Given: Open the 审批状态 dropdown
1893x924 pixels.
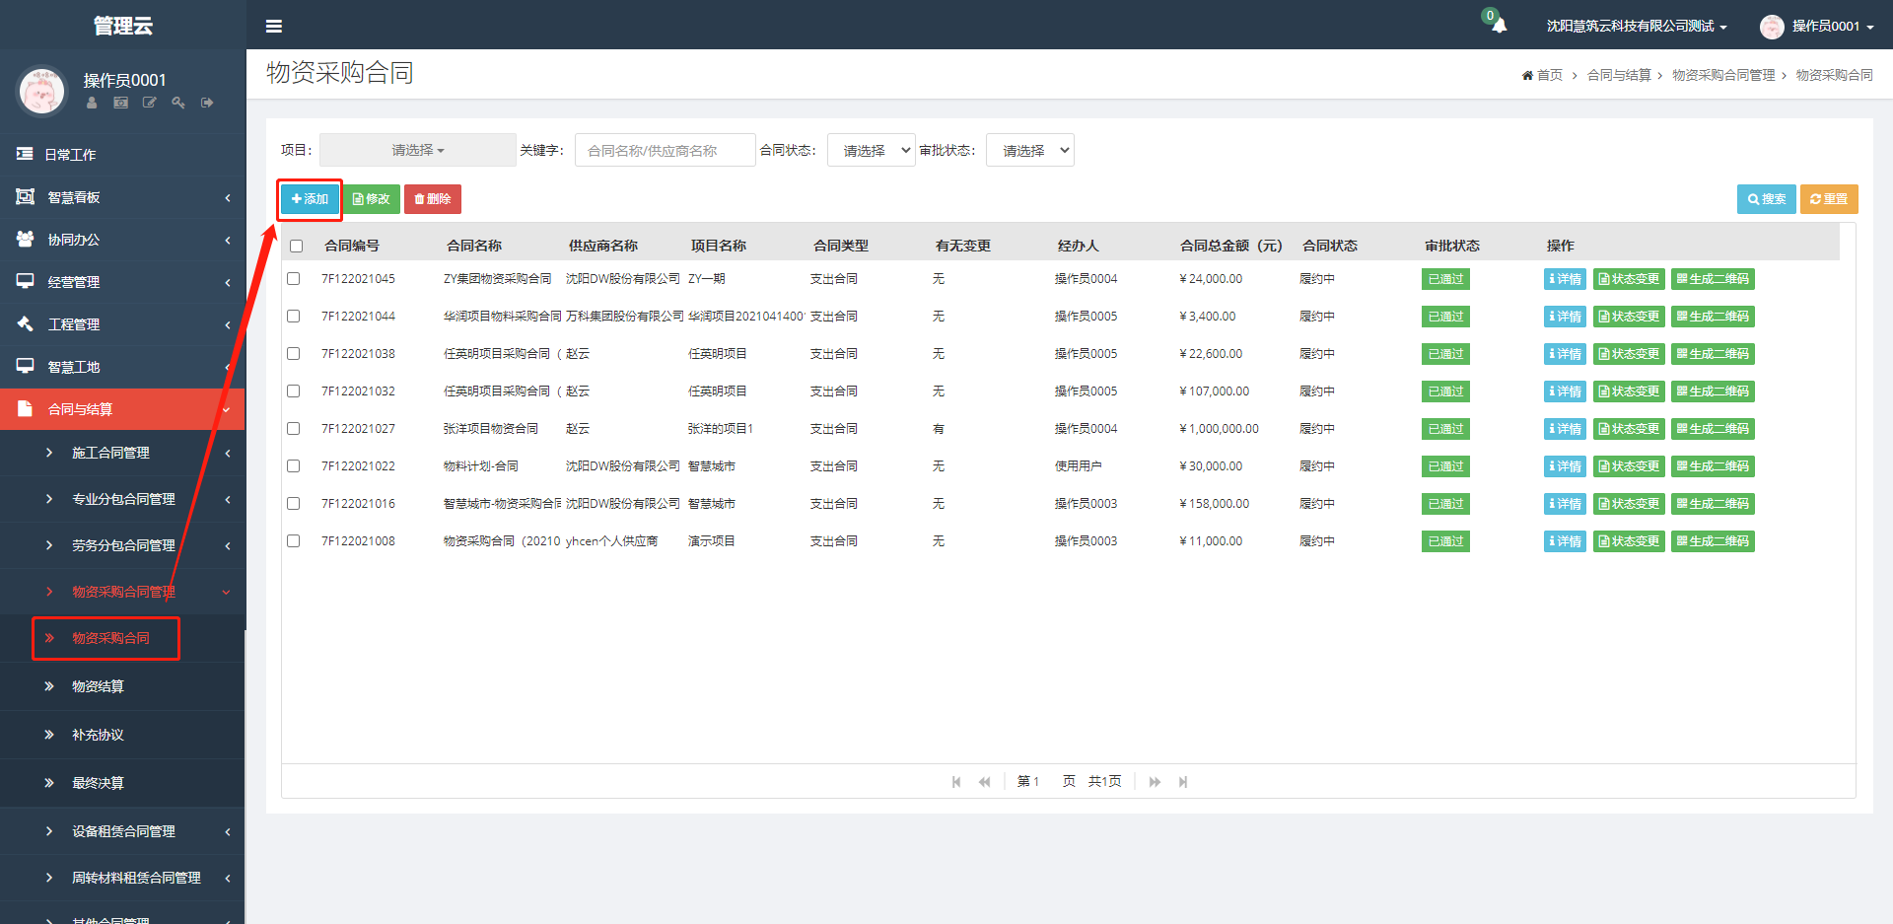Looking at the screenshot, I should pos(1030,151).
